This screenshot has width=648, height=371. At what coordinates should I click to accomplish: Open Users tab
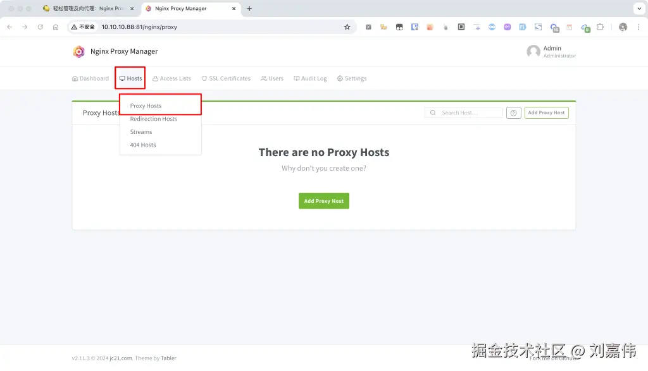pos(272,78)
